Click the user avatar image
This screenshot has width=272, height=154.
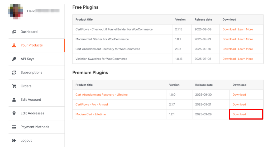click(x=17, y=11)
